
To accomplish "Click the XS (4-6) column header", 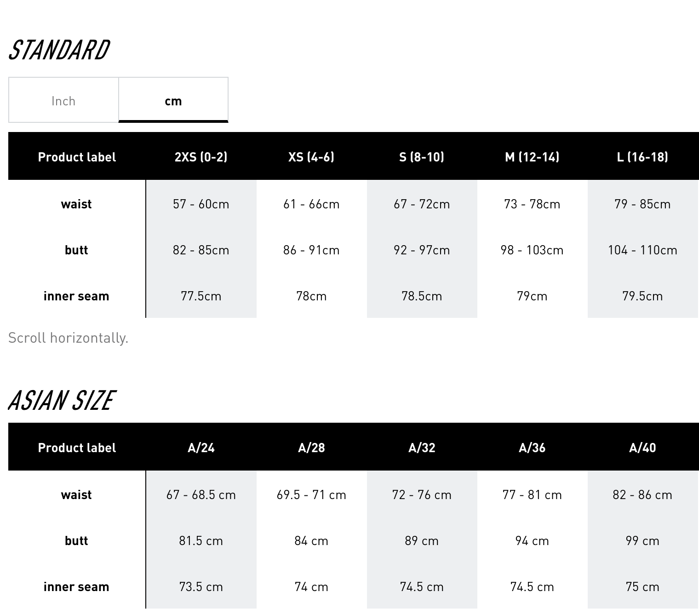I will click(311, 157).
